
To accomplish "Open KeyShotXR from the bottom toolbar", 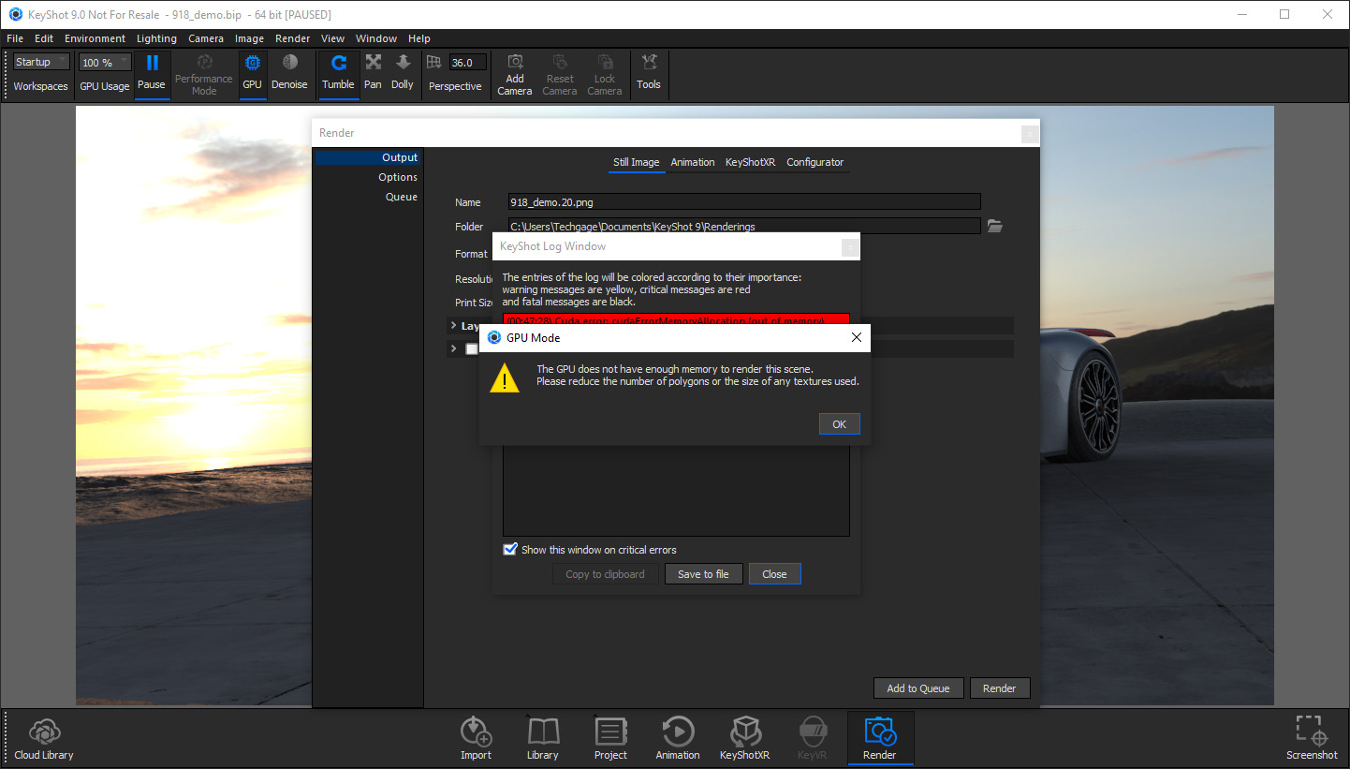I will point(745,731).
